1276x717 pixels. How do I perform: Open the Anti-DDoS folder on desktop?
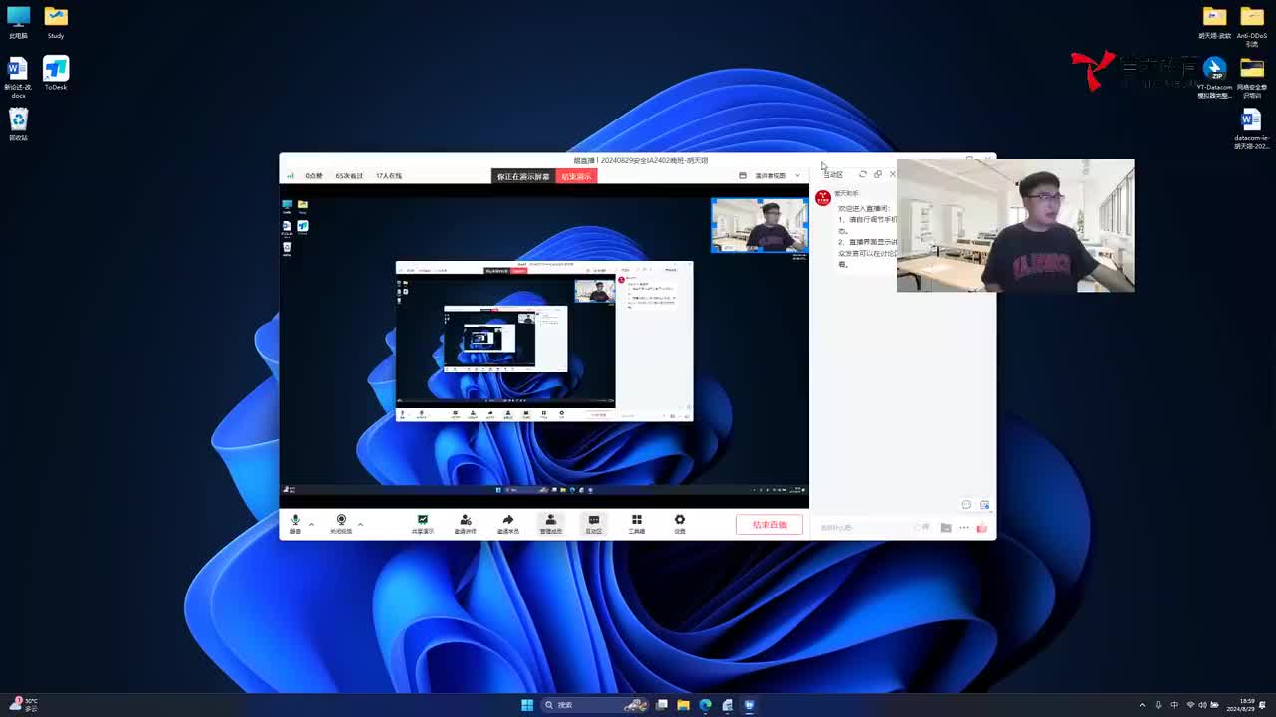1252,25
